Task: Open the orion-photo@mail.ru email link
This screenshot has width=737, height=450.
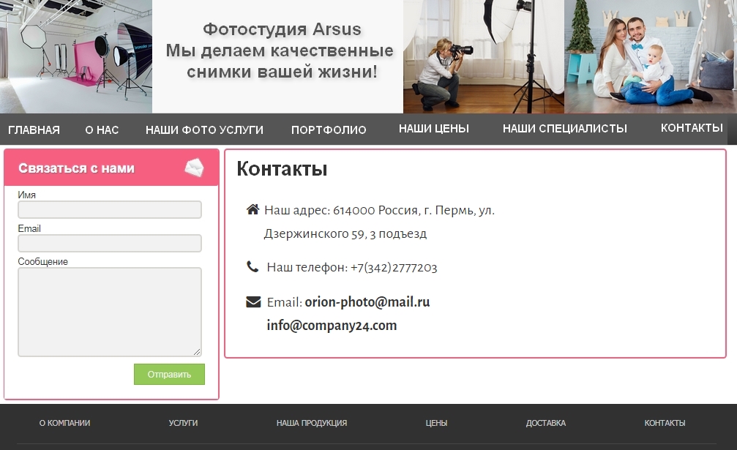Action: point(367,302)
